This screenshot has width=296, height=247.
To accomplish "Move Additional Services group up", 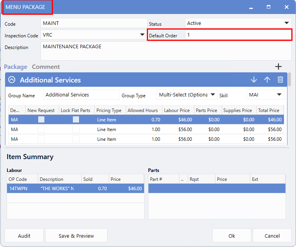I will tap(267, 80).
